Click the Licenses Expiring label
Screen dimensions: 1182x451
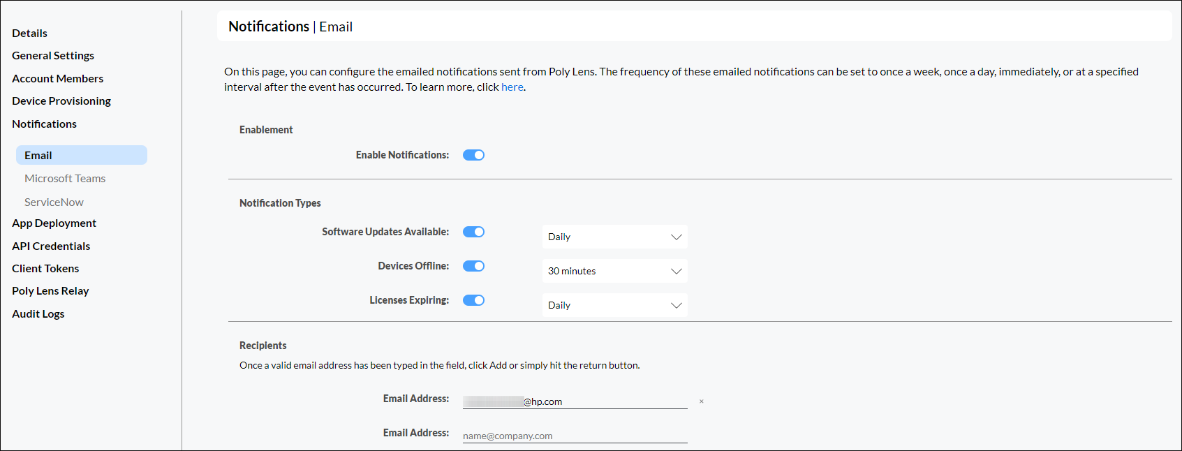409,300
